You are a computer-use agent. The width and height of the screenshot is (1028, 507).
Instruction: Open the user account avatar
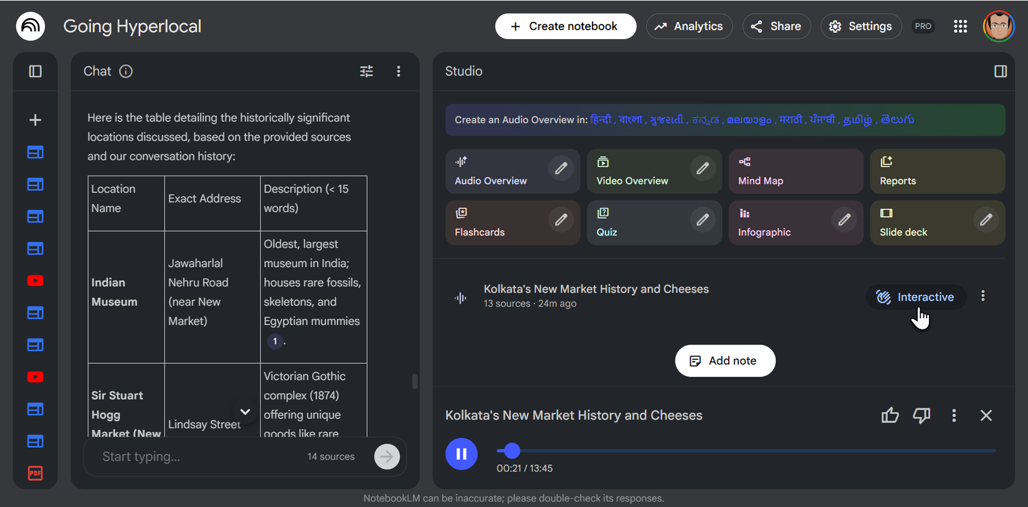(999, 26)
